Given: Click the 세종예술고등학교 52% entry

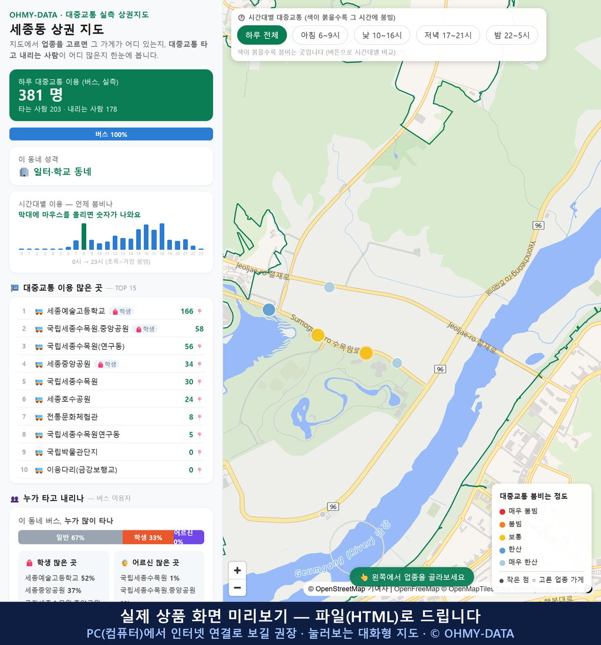Looking at the screenshot, I should (60, 578).
